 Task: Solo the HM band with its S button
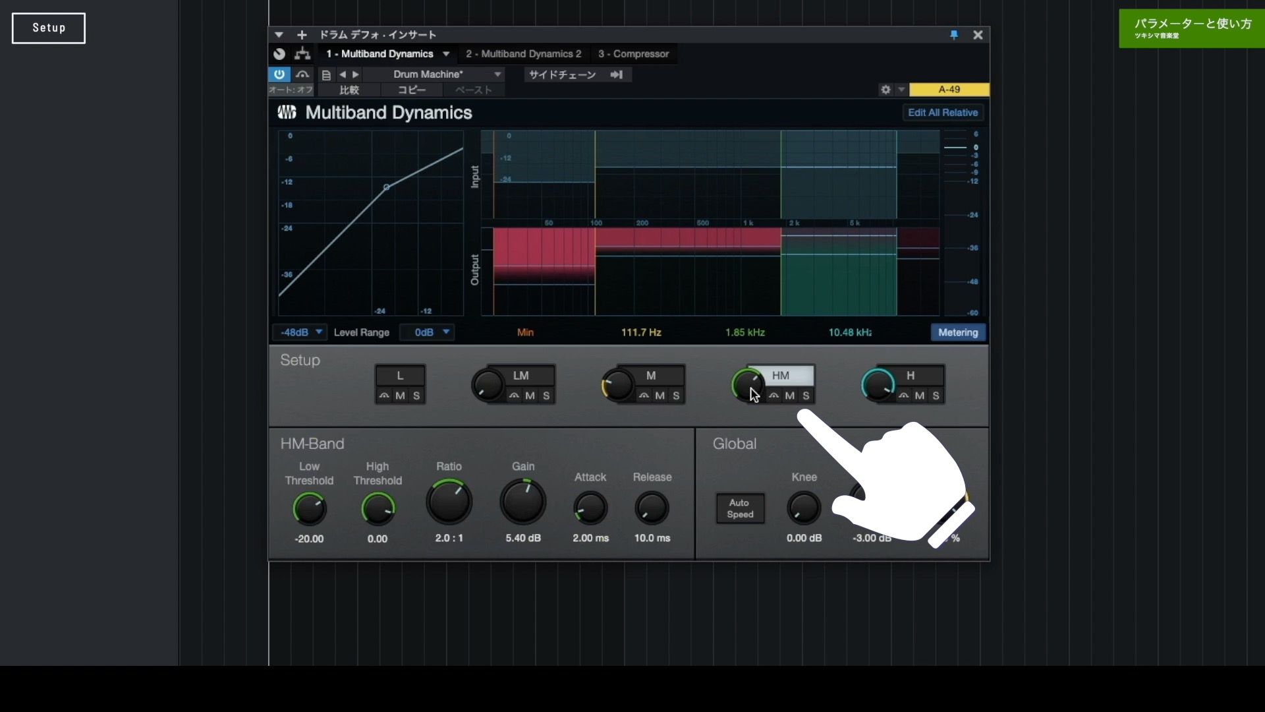coord(806,396)
